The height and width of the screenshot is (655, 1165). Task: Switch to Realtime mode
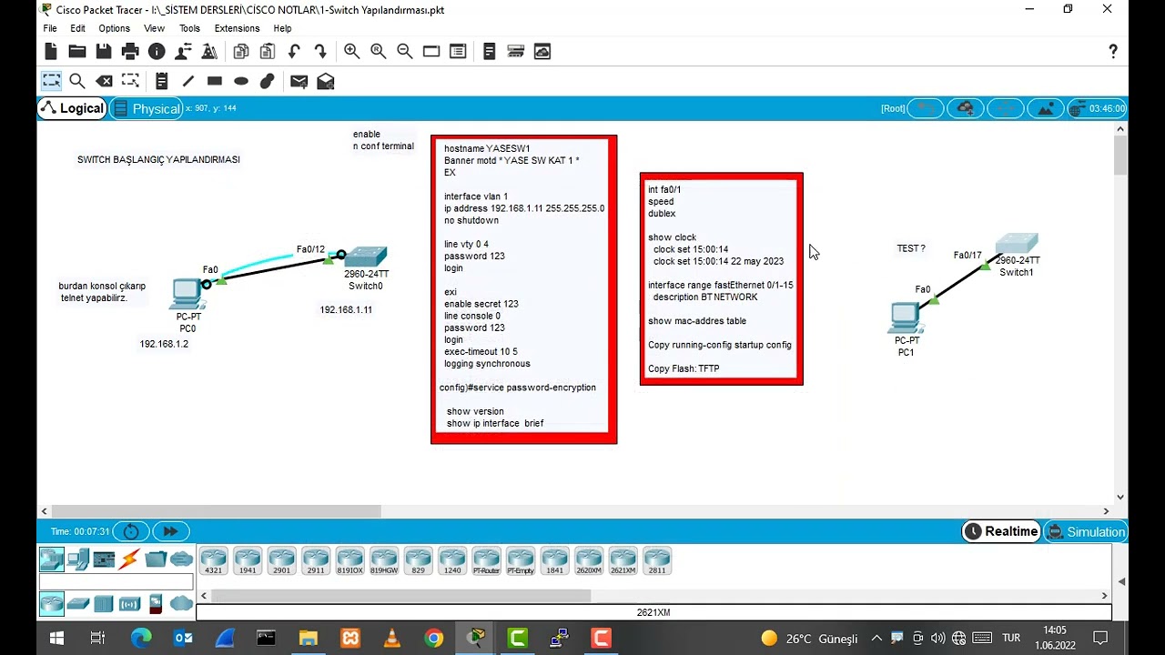coord(1000,531)
